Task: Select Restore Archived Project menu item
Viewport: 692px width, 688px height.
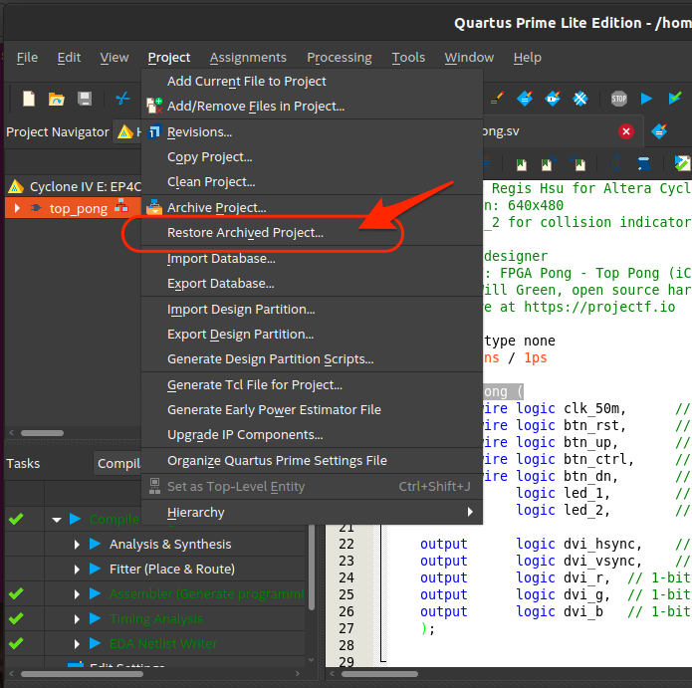Action: click(312, 233)
